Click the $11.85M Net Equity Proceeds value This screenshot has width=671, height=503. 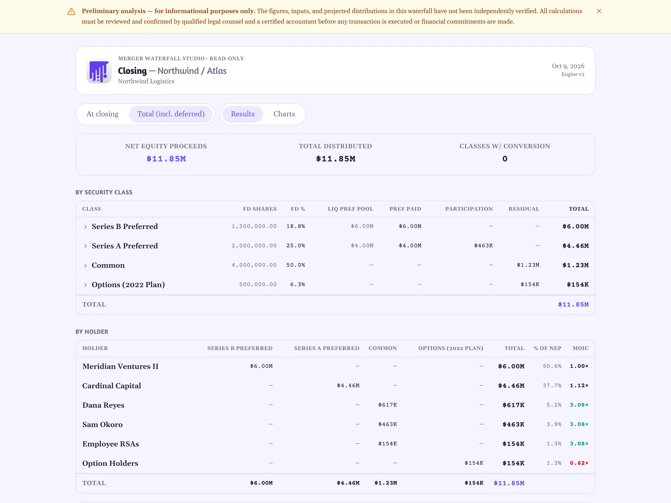[166, 159]
